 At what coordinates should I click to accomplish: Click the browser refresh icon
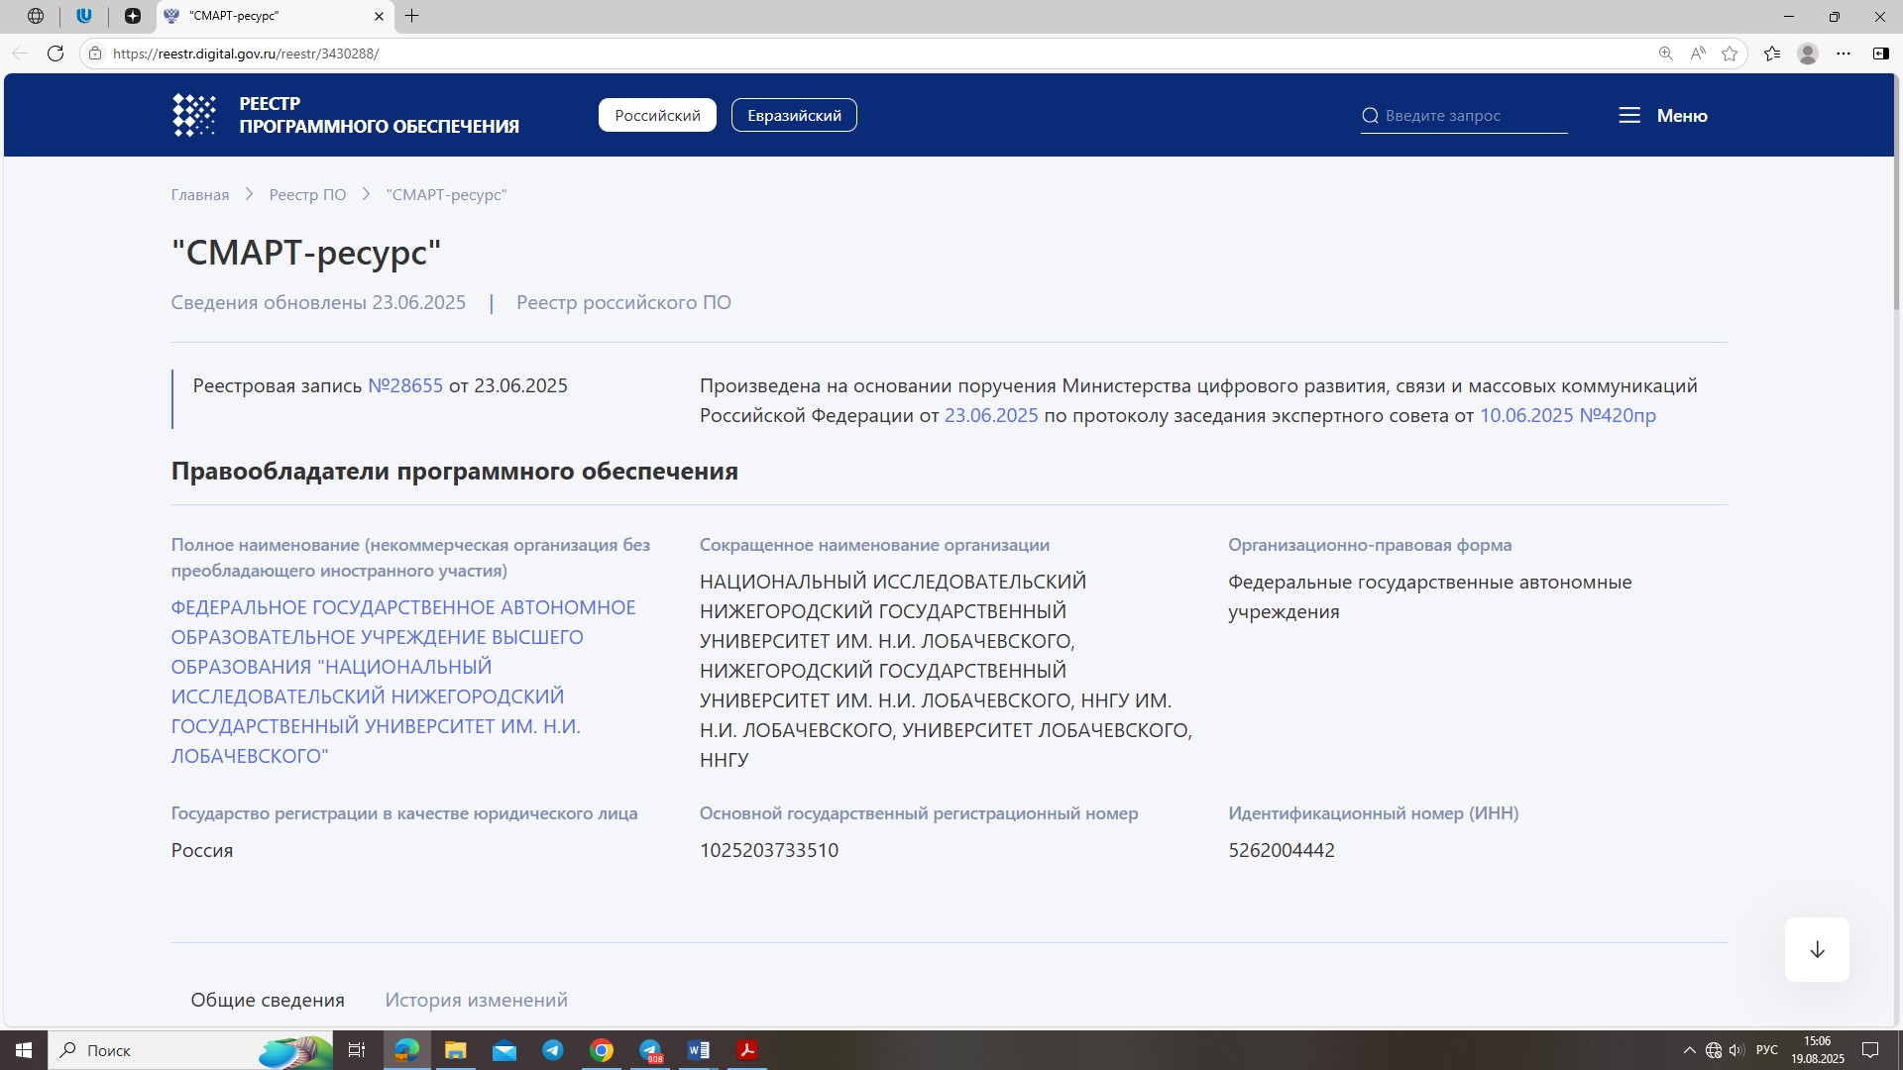click(x=56, y=53)
